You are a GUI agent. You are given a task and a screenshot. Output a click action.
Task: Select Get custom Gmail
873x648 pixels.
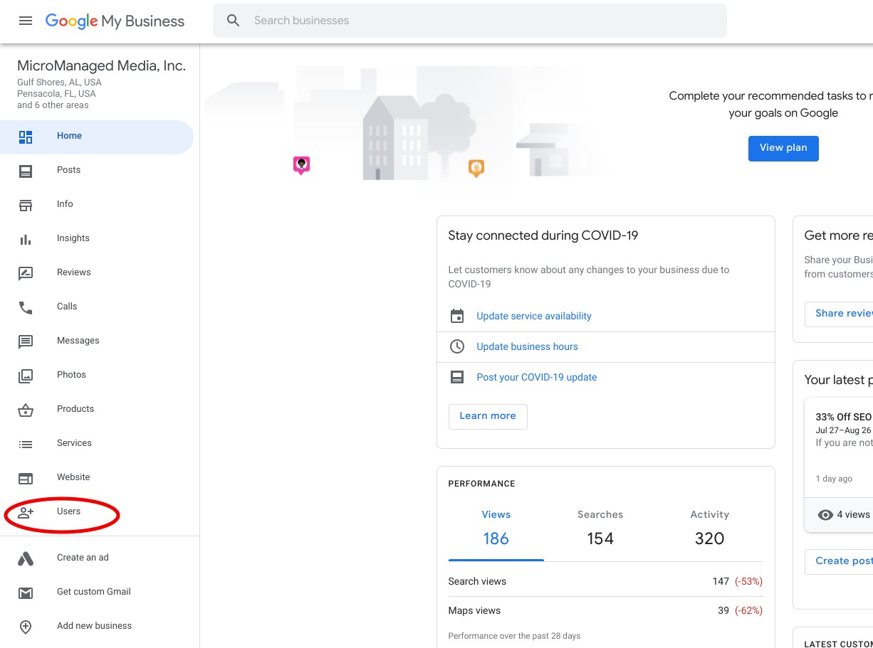tap(97, 592)
